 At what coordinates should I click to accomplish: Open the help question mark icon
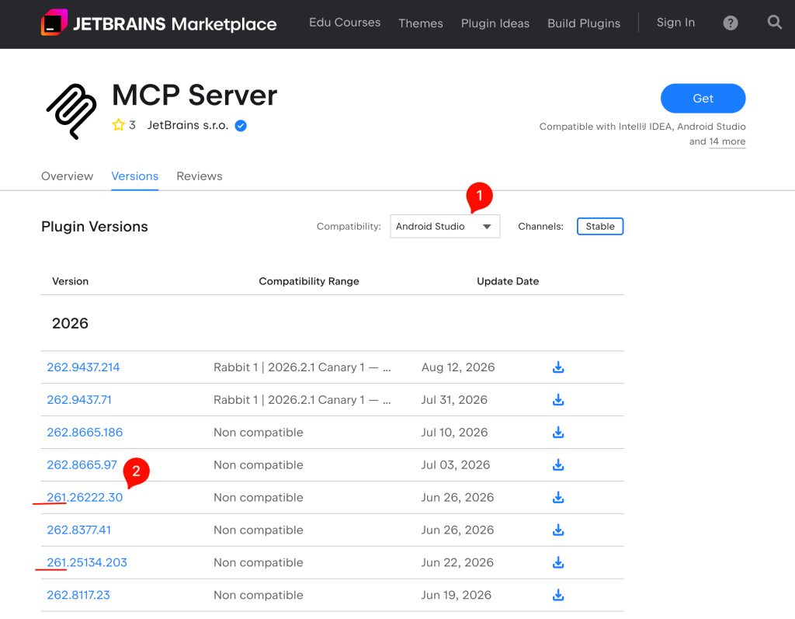[x=730, y=23]
